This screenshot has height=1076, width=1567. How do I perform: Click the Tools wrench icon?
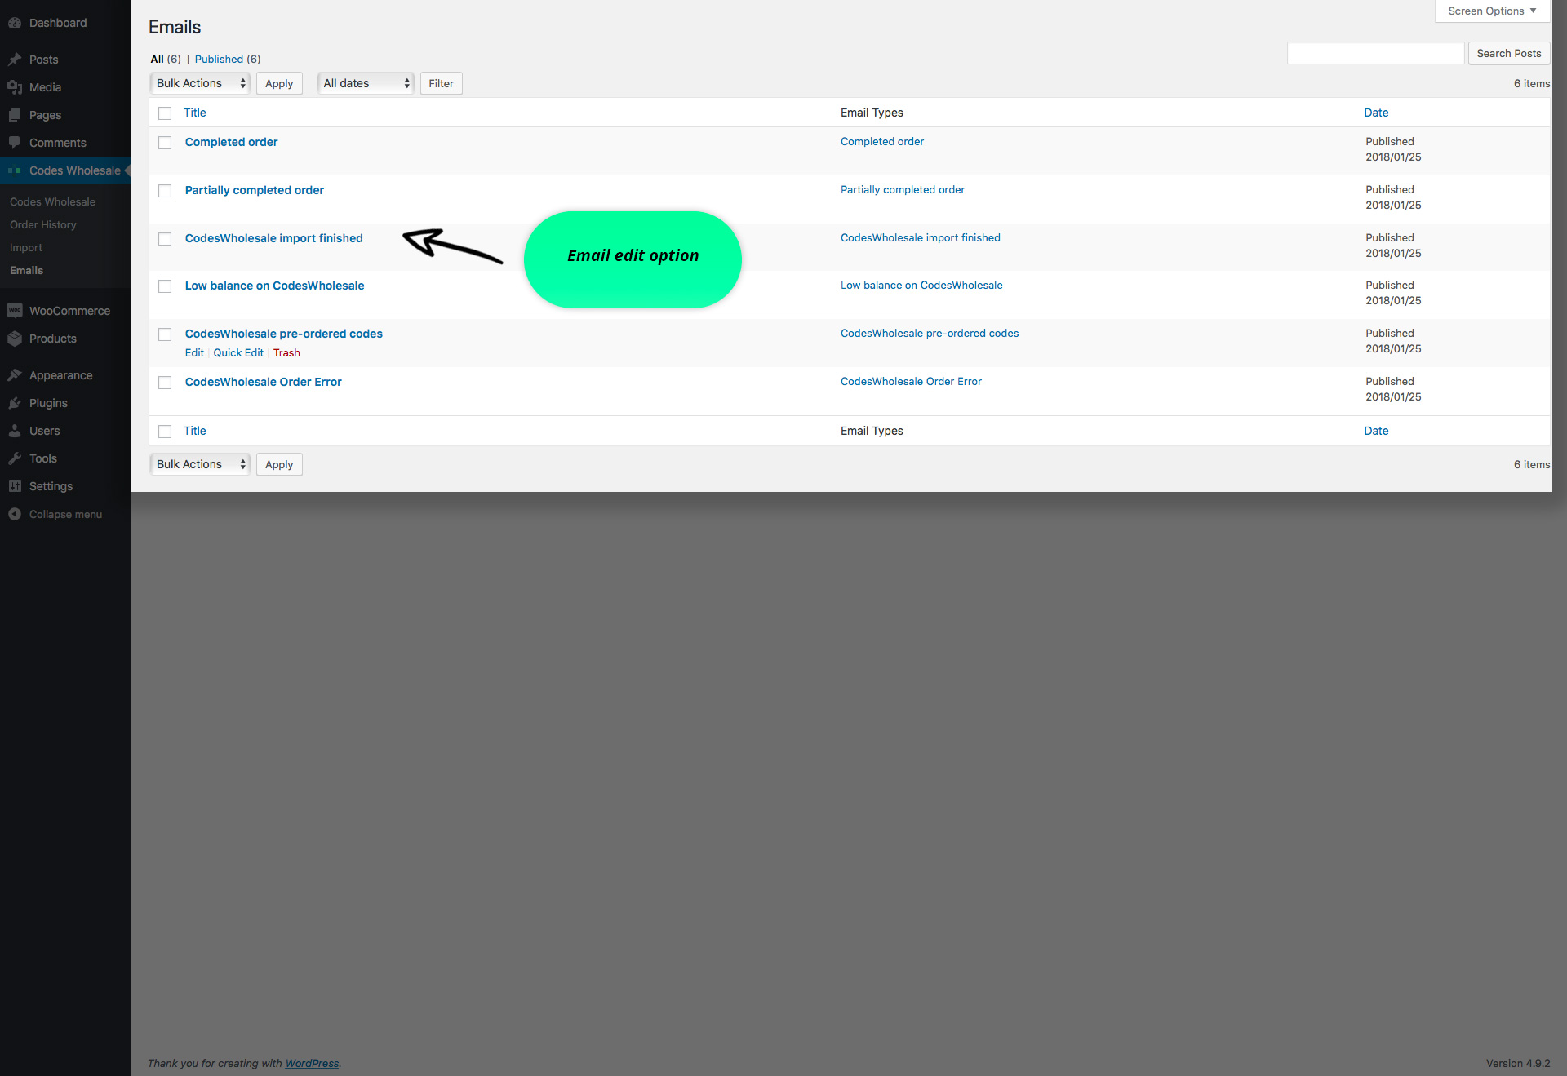click(15, 458)
